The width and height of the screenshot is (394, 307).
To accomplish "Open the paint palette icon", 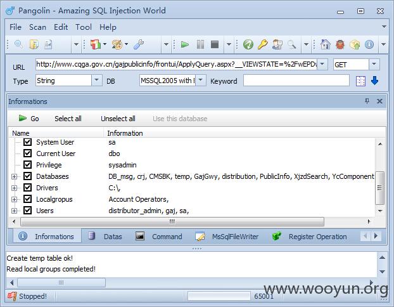I will click(117, 44).
